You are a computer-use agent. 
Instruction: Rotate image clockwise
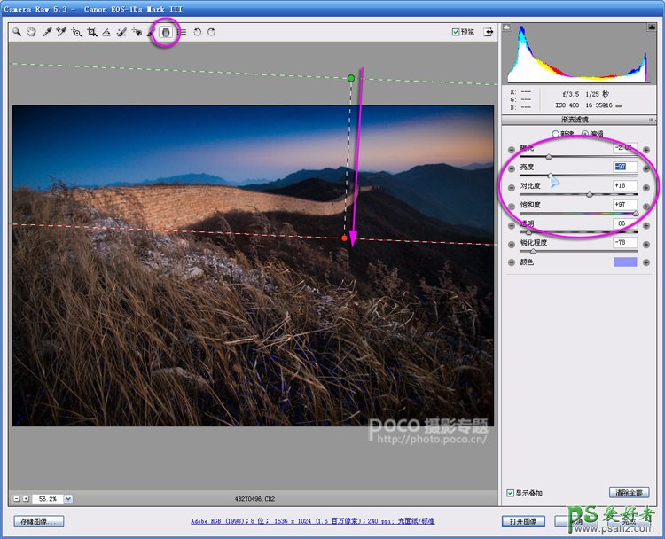coord(211,32)
